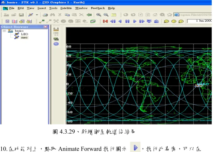Open the Satellite menu
The image size is (213, 152).
click(66, 8)
